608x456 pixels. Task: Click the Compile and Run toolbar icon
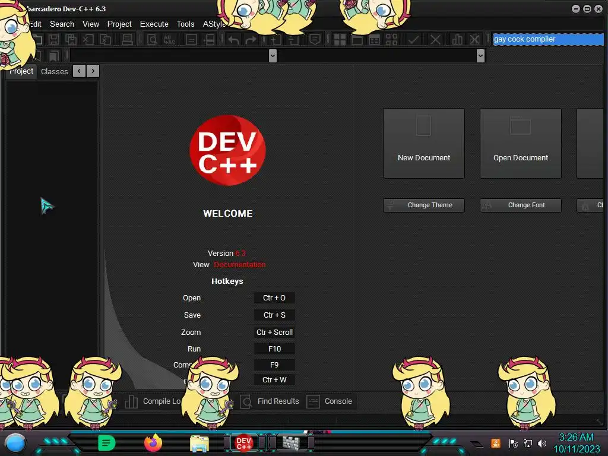[x=374, y=39]
